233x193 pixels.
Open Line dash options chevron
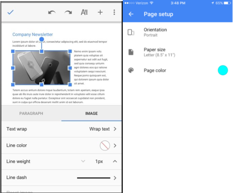[x=115, y=178]
